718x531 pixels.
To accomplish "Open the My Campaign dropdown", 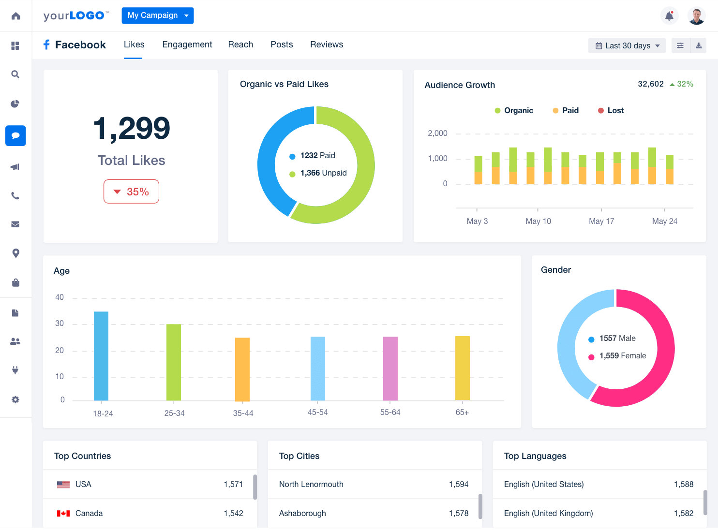I will (158, 15).
